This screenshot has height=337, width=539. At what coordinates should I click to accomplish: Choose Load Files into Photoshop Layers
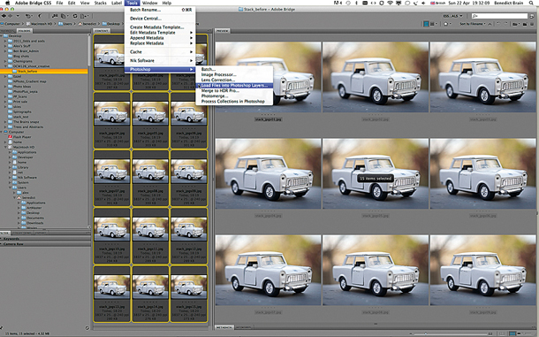[234, 86]
